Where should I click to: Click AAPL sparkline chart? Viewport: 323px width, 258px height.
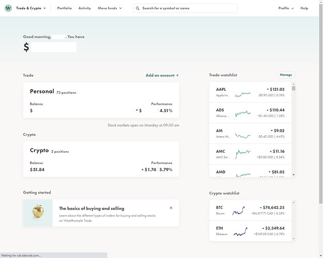pos(243,94)
